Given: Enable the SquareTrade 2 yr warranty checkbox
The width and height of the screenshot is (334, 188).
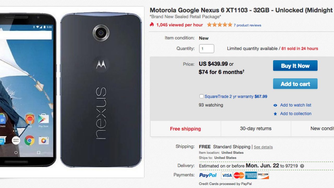Looking at the screenshot, I should pyautogui.click(x=201, y=96).
